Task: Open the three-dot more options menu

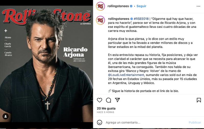Action: (x=198, y=6)
